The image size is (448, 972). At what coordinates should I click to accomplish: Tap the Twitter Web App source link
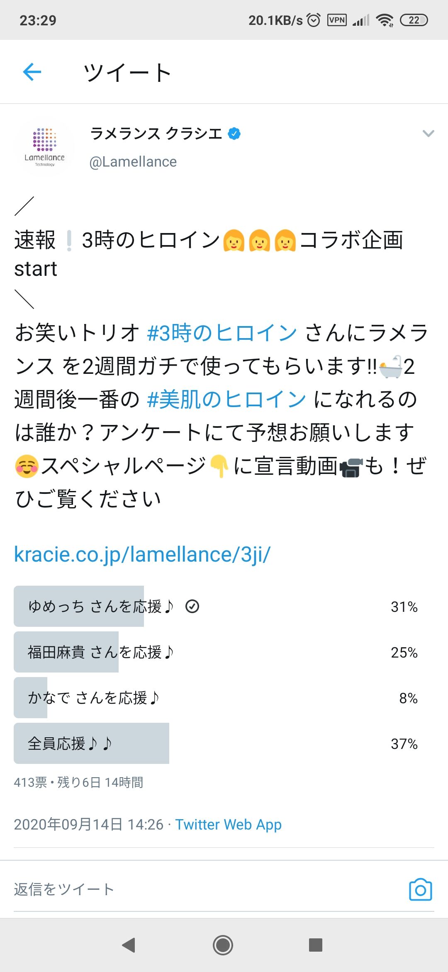[228, 824]
